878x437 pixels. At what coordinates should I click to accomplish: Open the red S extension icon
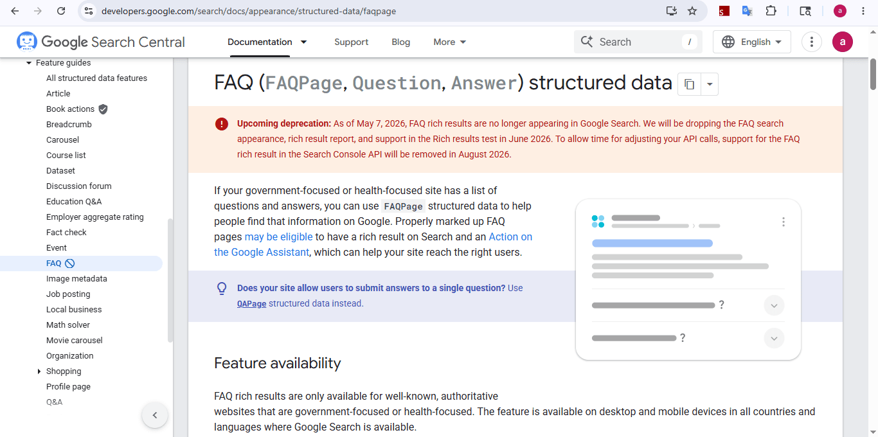724,11
